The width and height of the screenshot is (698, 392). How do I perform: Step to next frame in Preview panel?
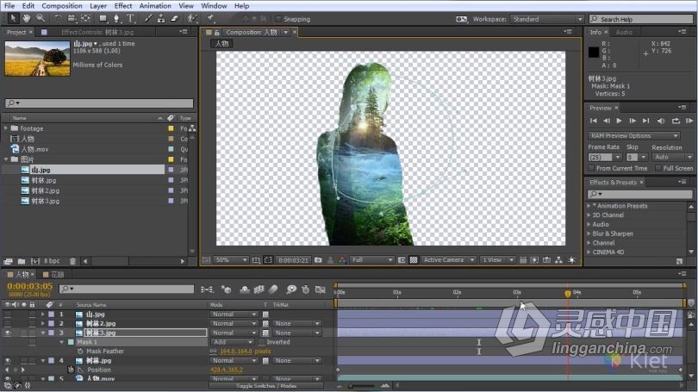633,121
